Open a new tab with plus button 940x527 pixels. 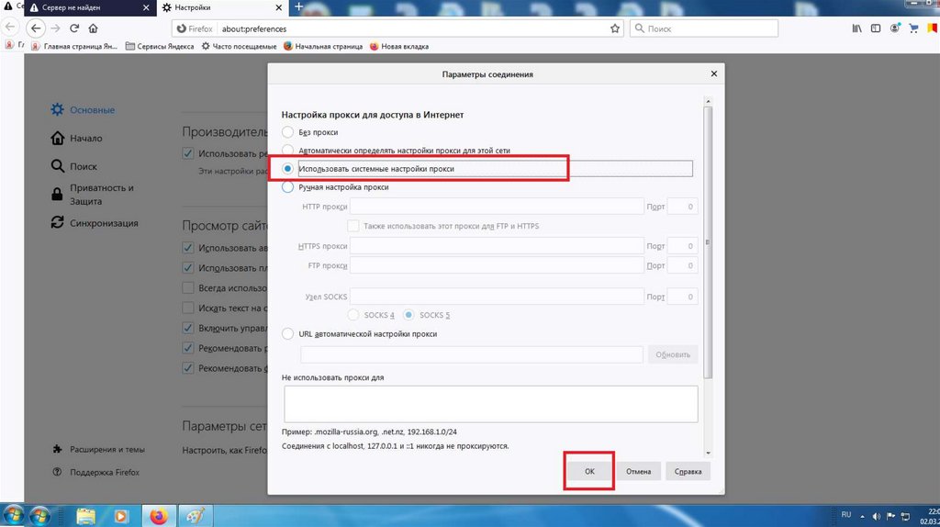tap(298, 7)
